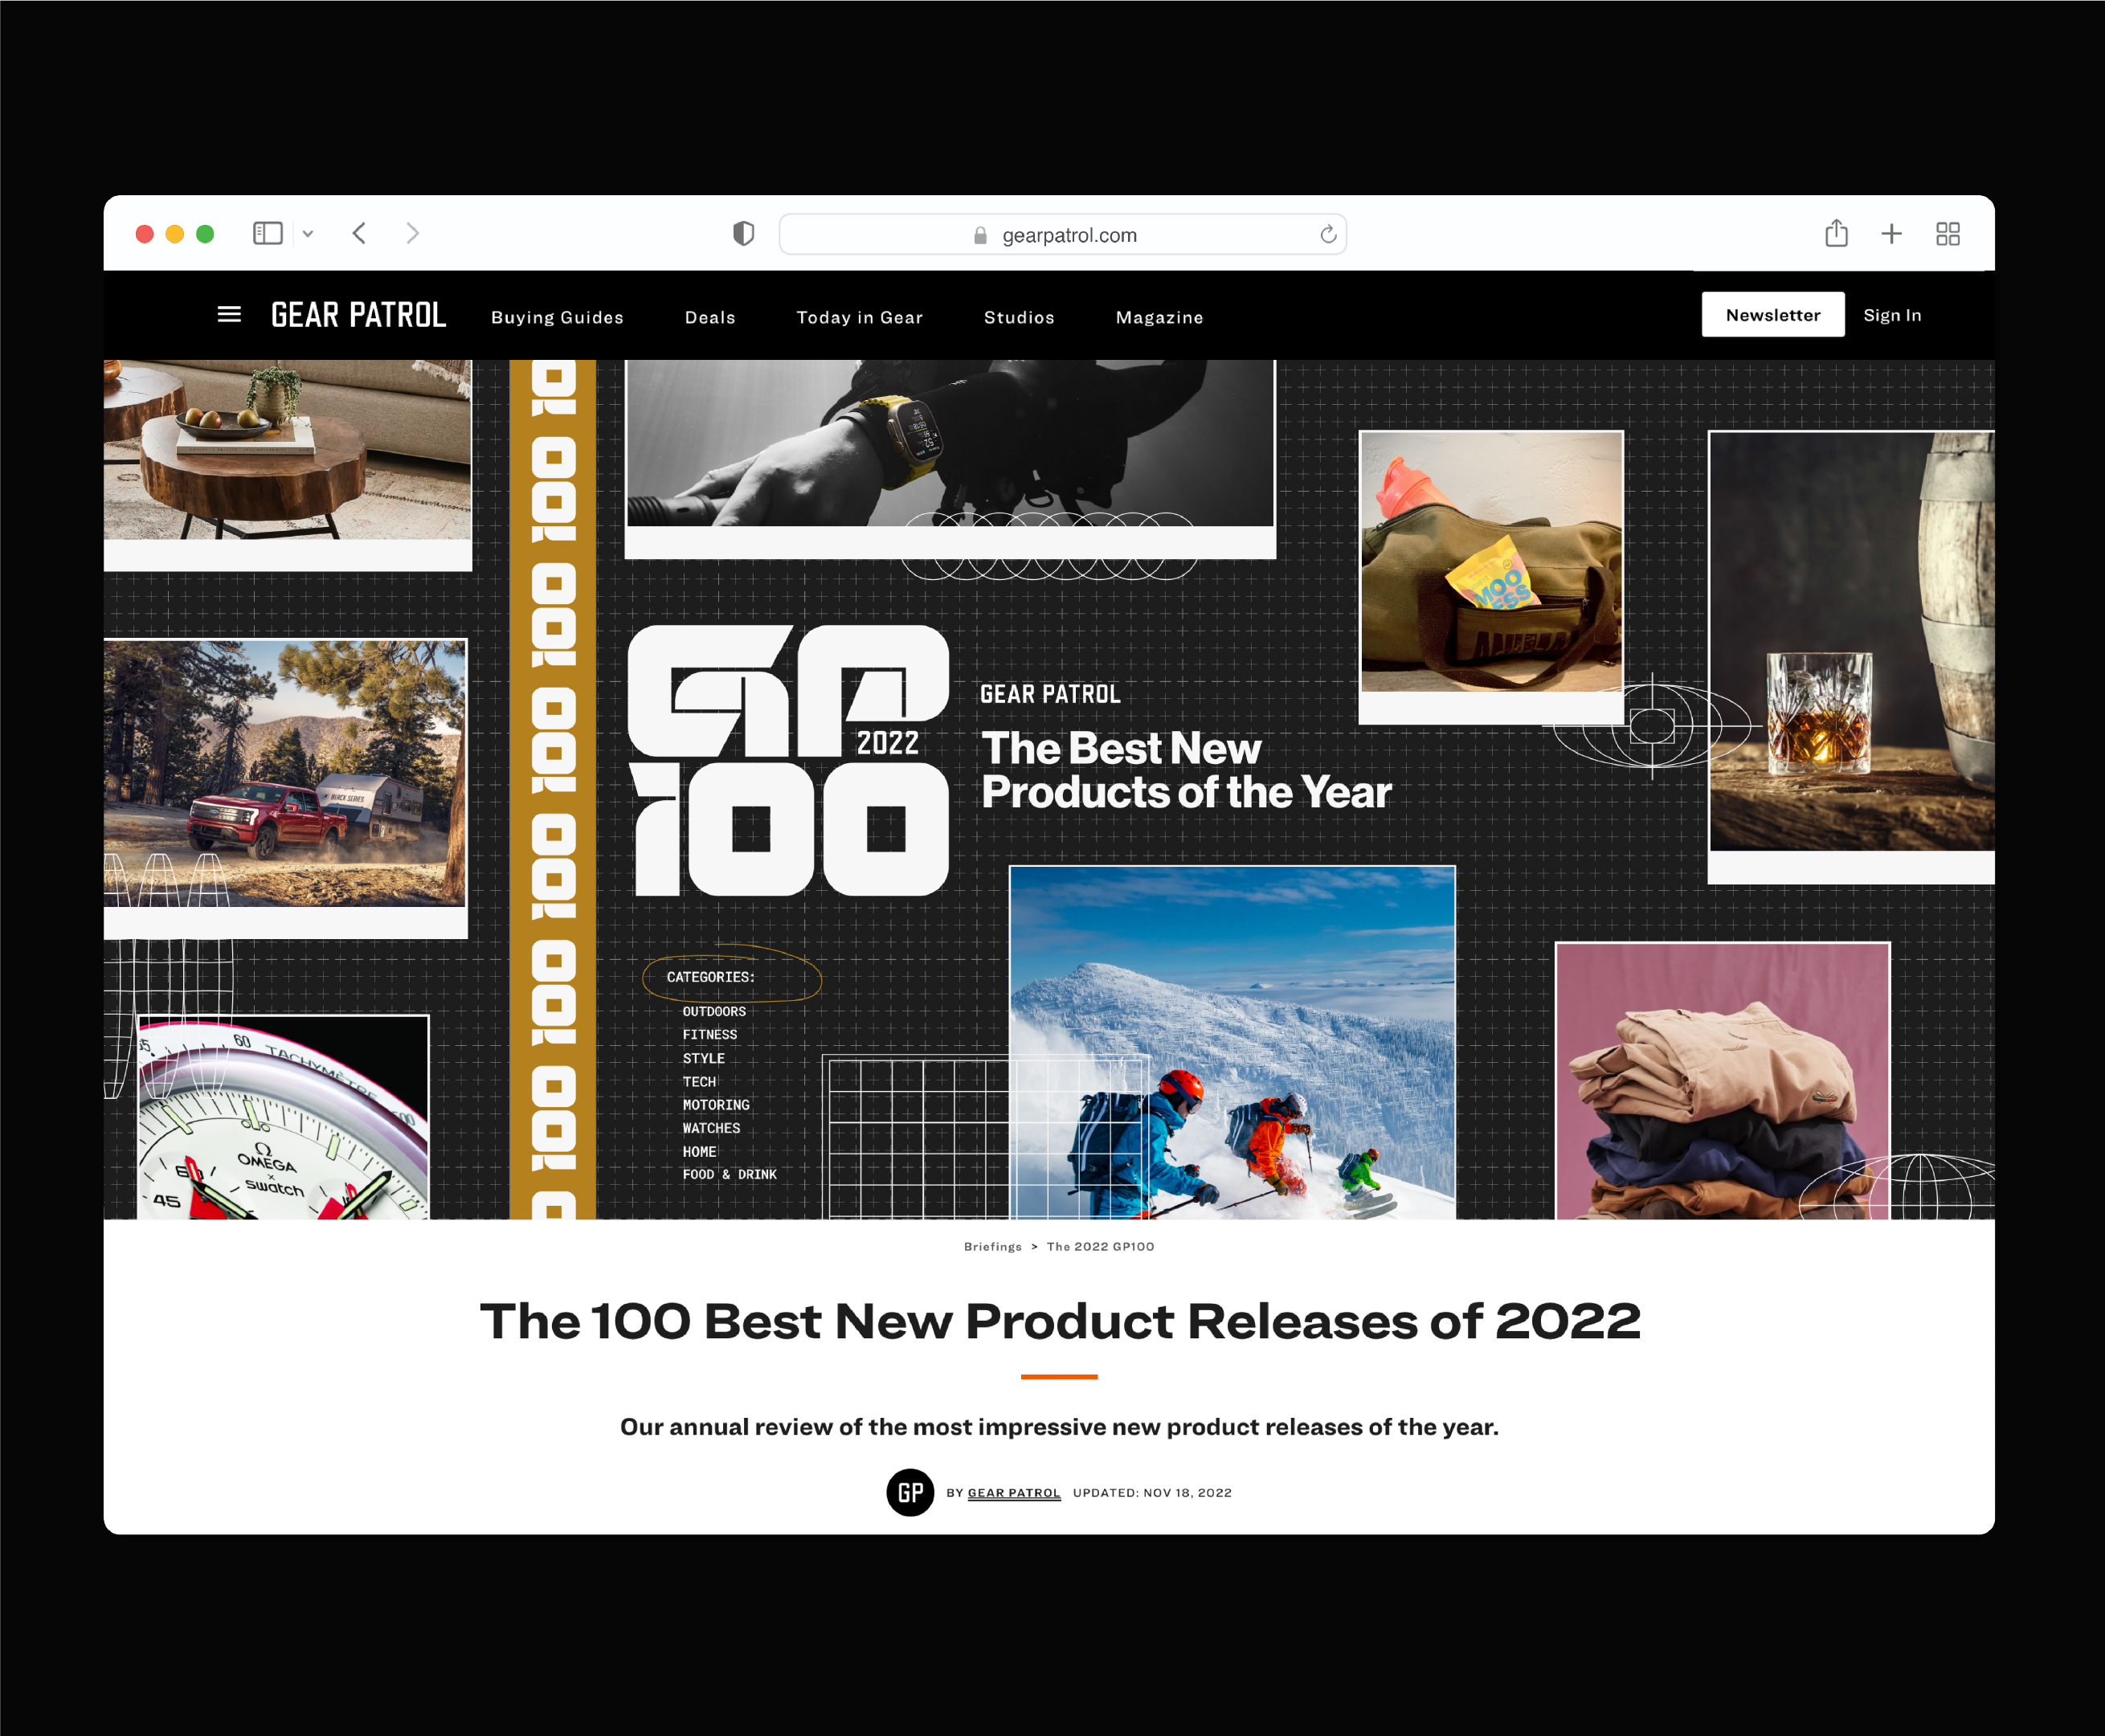Toggle the Safari sidebar icon
Image resolution: width=2105 pixels, height=1736 pixels.
tap(267, 234)
